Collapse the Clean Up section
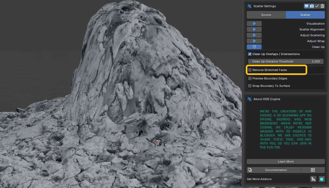Image resolution: width=329 pixels, height=188 pixels. pyautogui.click(x=254, y=47)
